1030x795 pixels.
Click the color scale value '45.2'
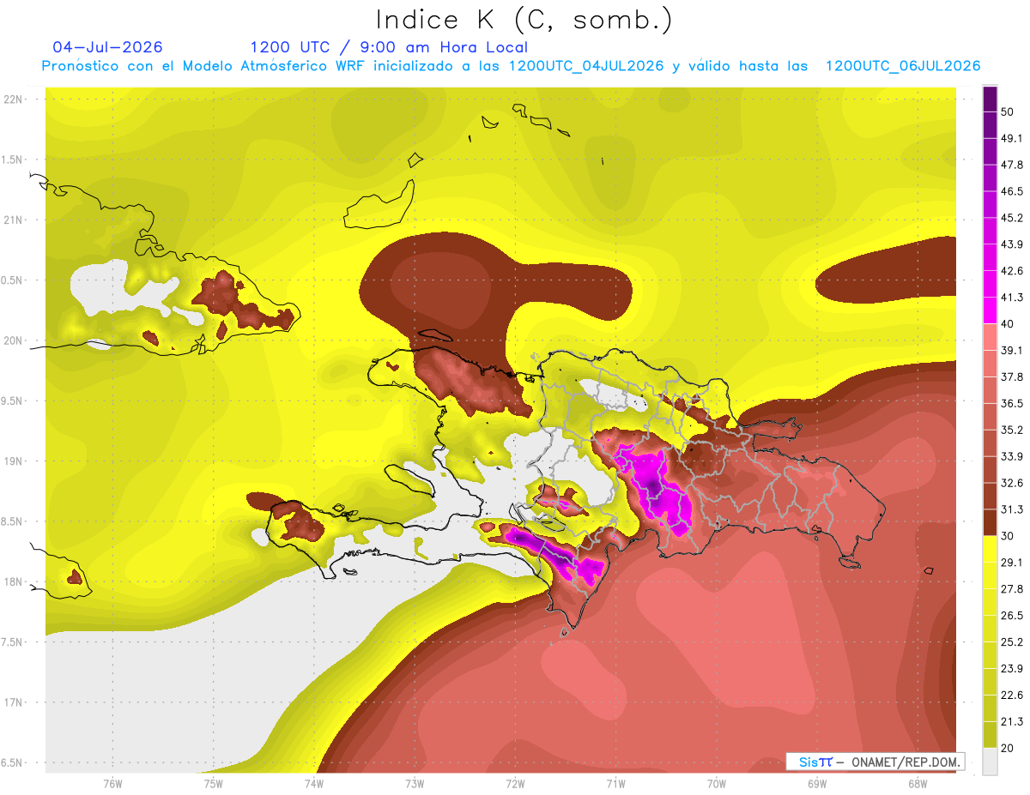point(1012,218)
